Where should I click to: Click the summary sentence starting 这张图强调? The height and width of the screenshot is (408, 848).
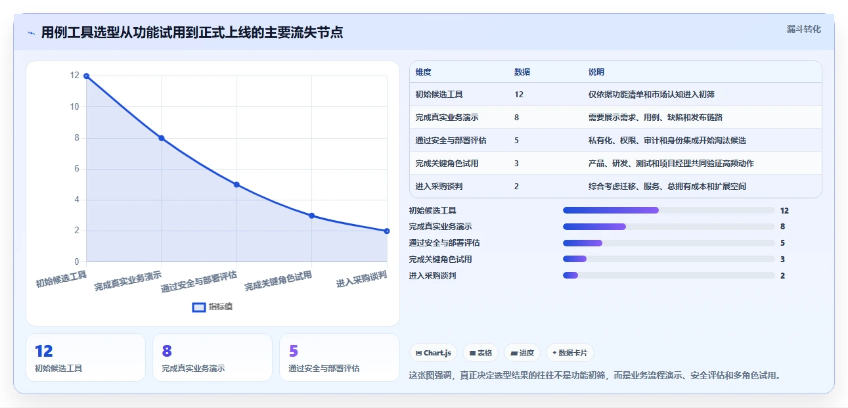point(594,376)
